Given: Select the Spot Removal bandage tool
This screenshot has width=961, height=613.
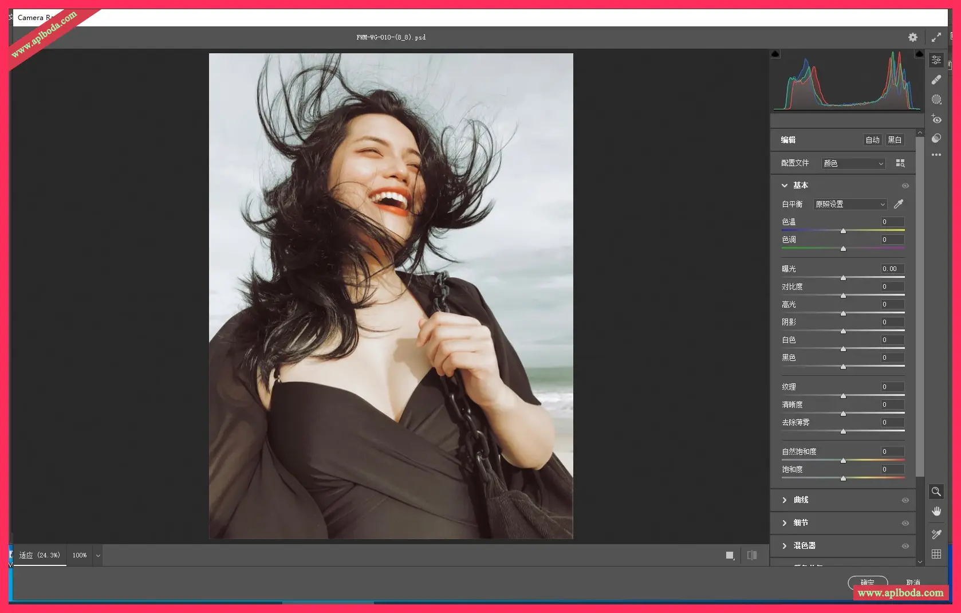Looking at the screenshot, I should 936,80.
